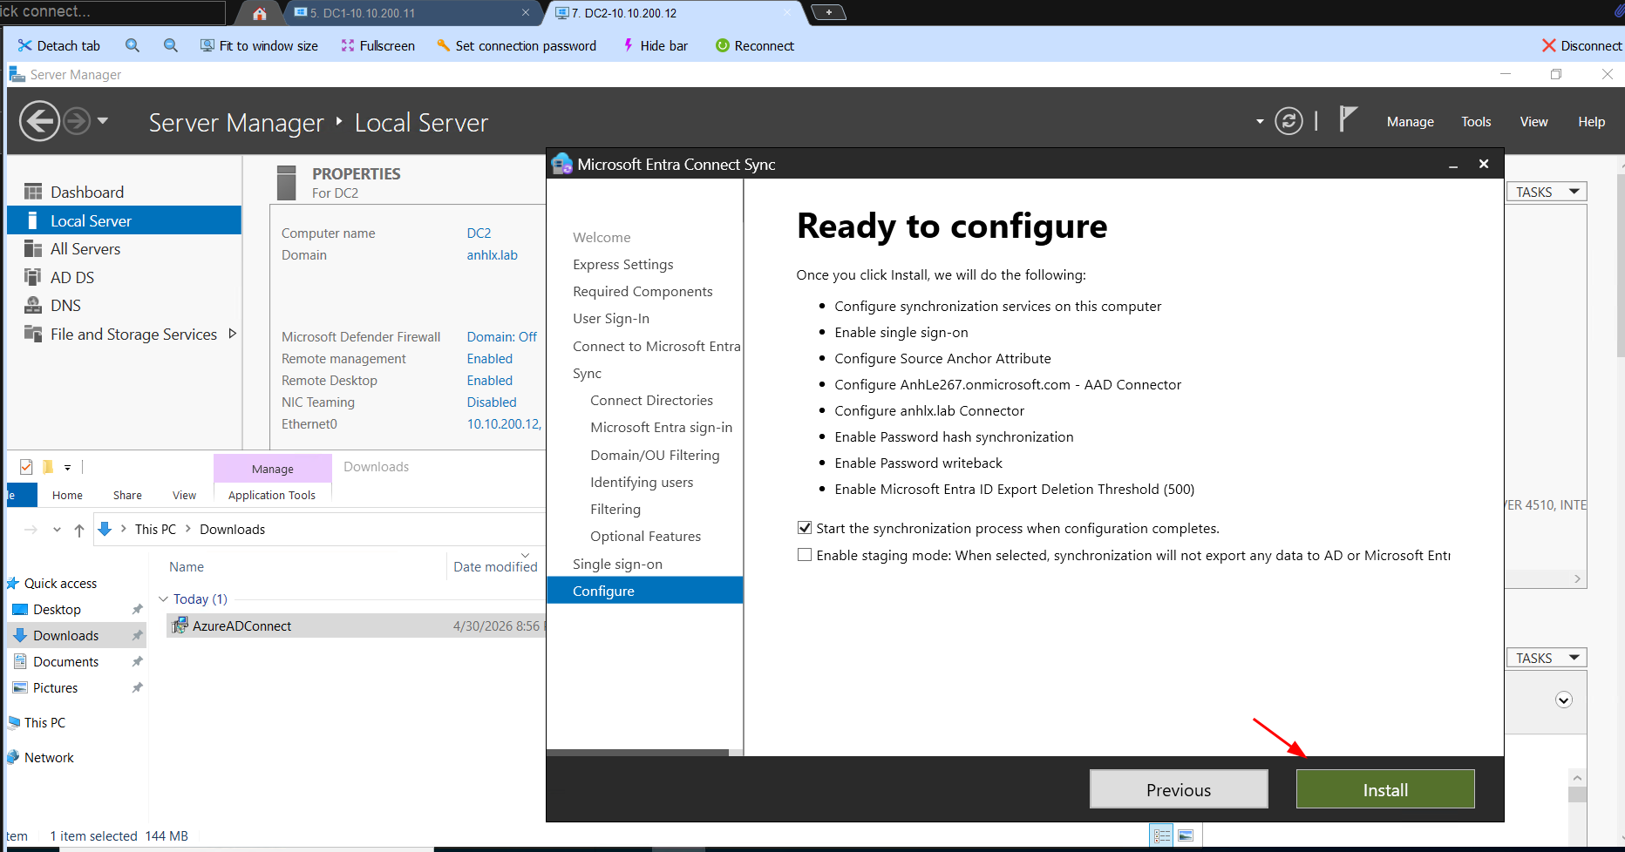This screenshot has height=852, width=1625.
Task: Switch Explorer to details view icon
Action: coord(1162,835)
